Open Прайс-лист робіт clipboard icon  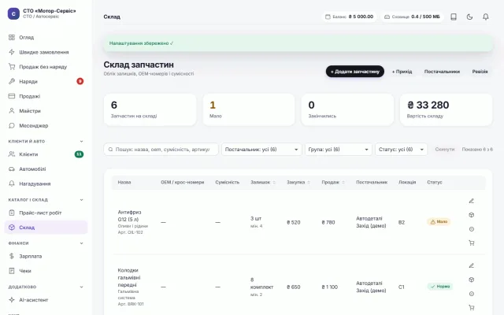point(12,213)
